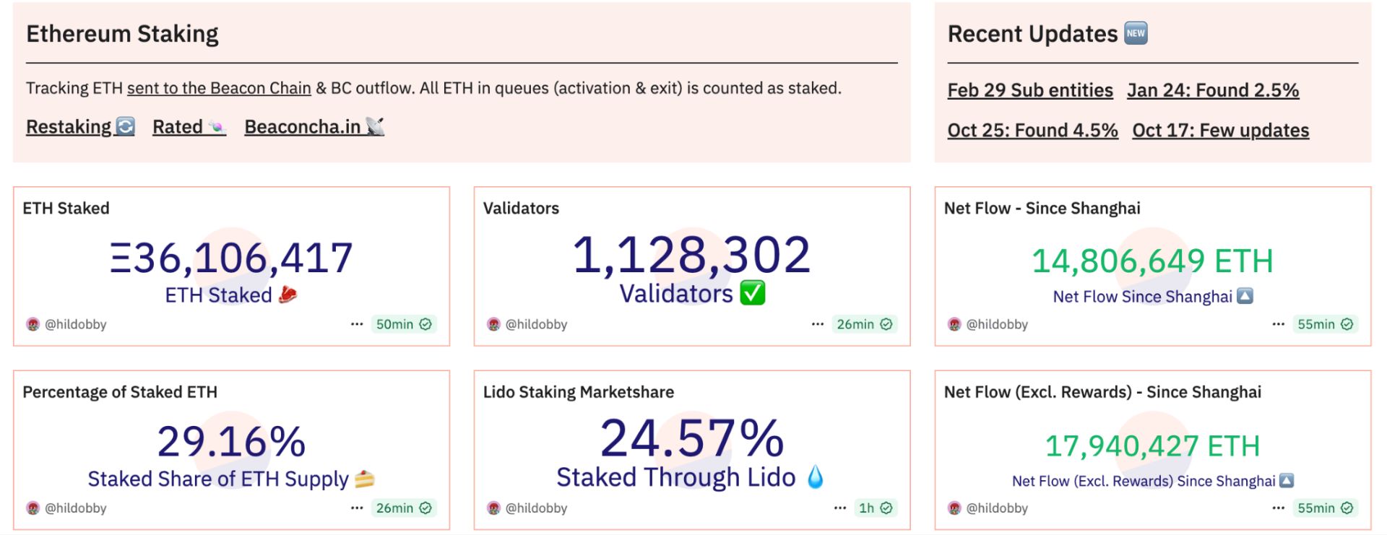Open the ellipsis menu on Validators card
This screenshot has width=1387, height=535.
point(818,324)
